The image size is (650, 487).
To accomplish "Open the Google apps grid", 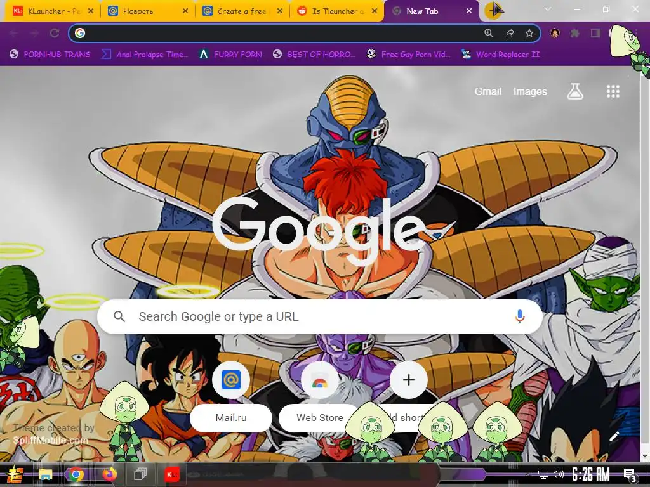I will [x=613, y=91].
